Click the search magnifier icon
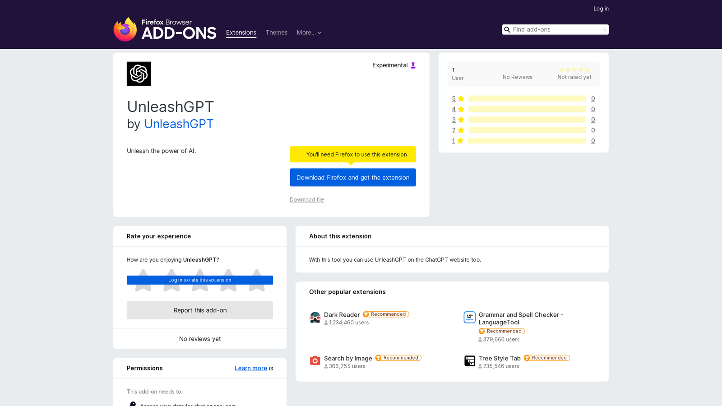Viewport: 722px width, 406px height. [x=507, y=30]
